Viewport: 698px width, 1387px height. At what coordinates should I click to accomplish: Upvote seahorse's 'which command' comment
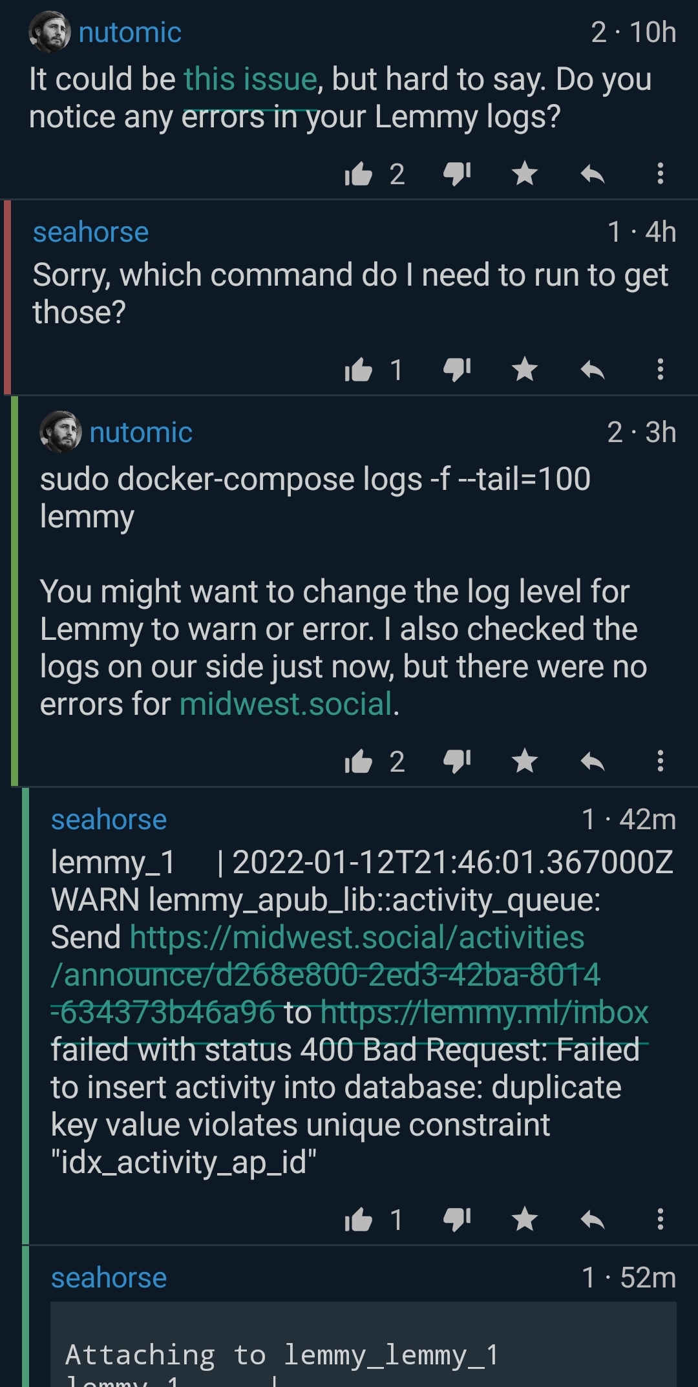click(x=359, y=370)
